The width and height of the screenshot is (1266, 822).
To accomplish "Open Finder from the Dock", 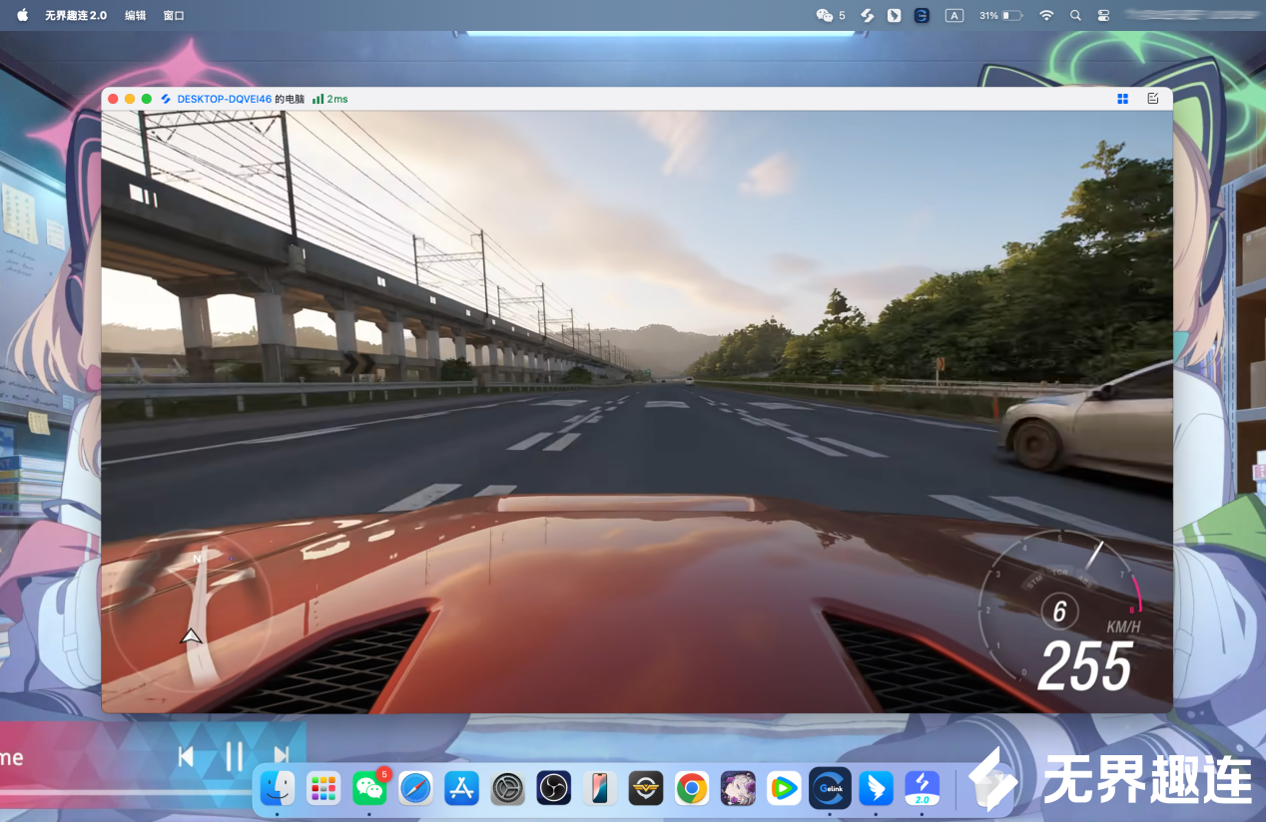I will pyautogui.click(x=277, y=788).
